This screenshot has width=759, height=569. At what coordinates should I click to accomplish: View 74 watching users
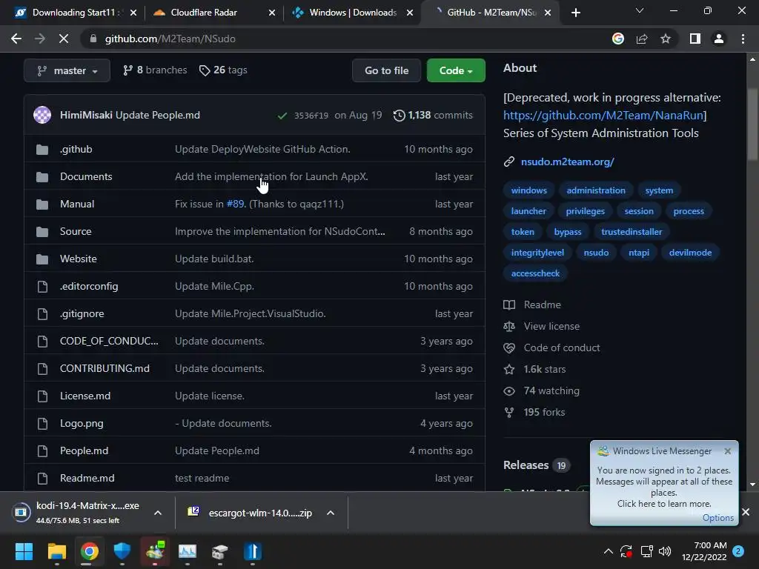click(551, 391)
